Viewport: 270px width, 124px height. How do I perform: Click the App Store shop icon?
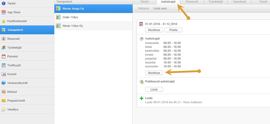click(4, 12)
